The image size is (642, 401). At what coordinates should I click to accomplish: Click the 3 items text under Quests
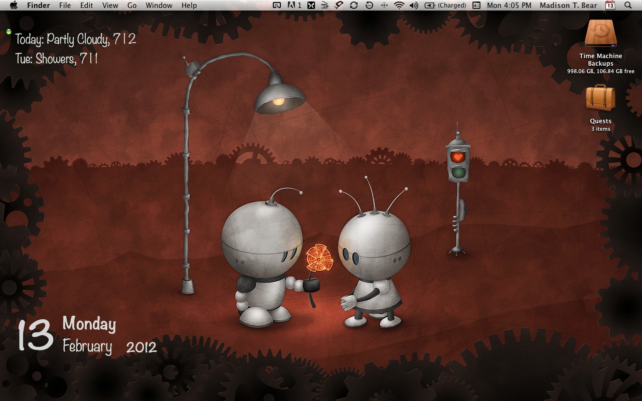(x=600, y=129)
